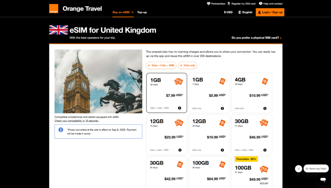The width and height of the screenshot is (331, 188).
Task: Click info icon on 4GB plan
Action: point(265,108)
